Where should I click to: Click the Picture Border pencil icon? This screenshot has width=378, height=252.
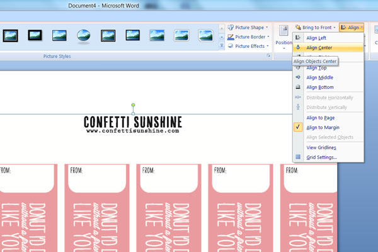click(231, 37)
